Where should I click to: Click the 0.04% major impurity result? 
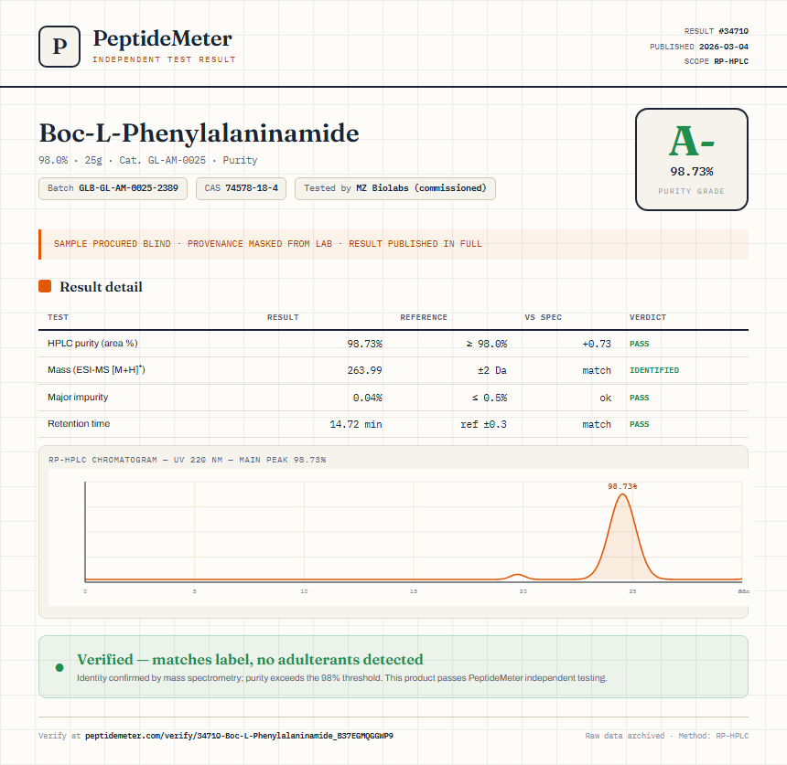pos(367,398)
